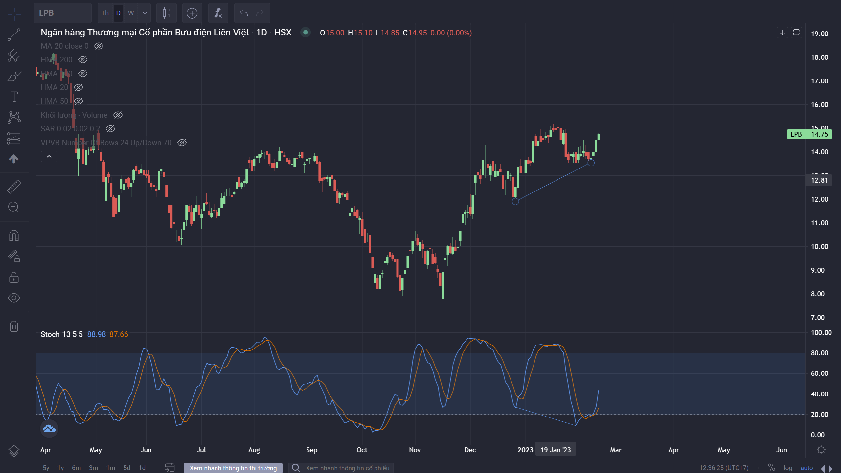Open the chart patterns tool
Screen dimensions: 841x473
[x=14, y=117]
